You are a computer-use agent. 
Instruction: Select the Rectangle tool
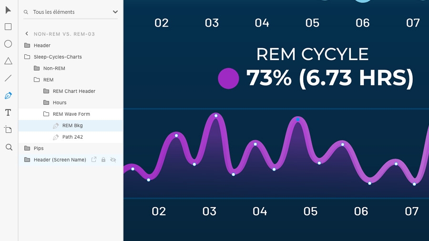8,27
